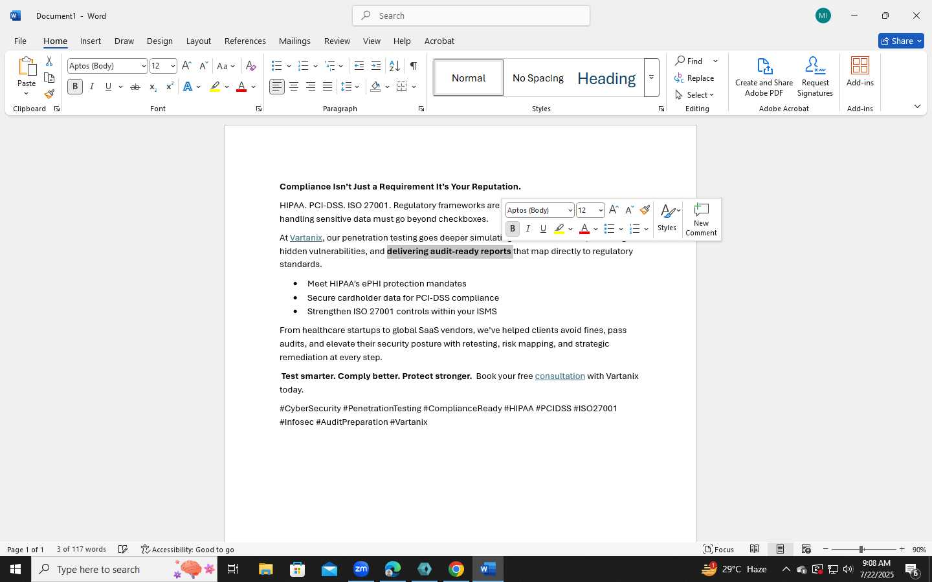Switch to the Acrobat tab
The width and height of the screenshot is (932, 582).
[439, 41]
